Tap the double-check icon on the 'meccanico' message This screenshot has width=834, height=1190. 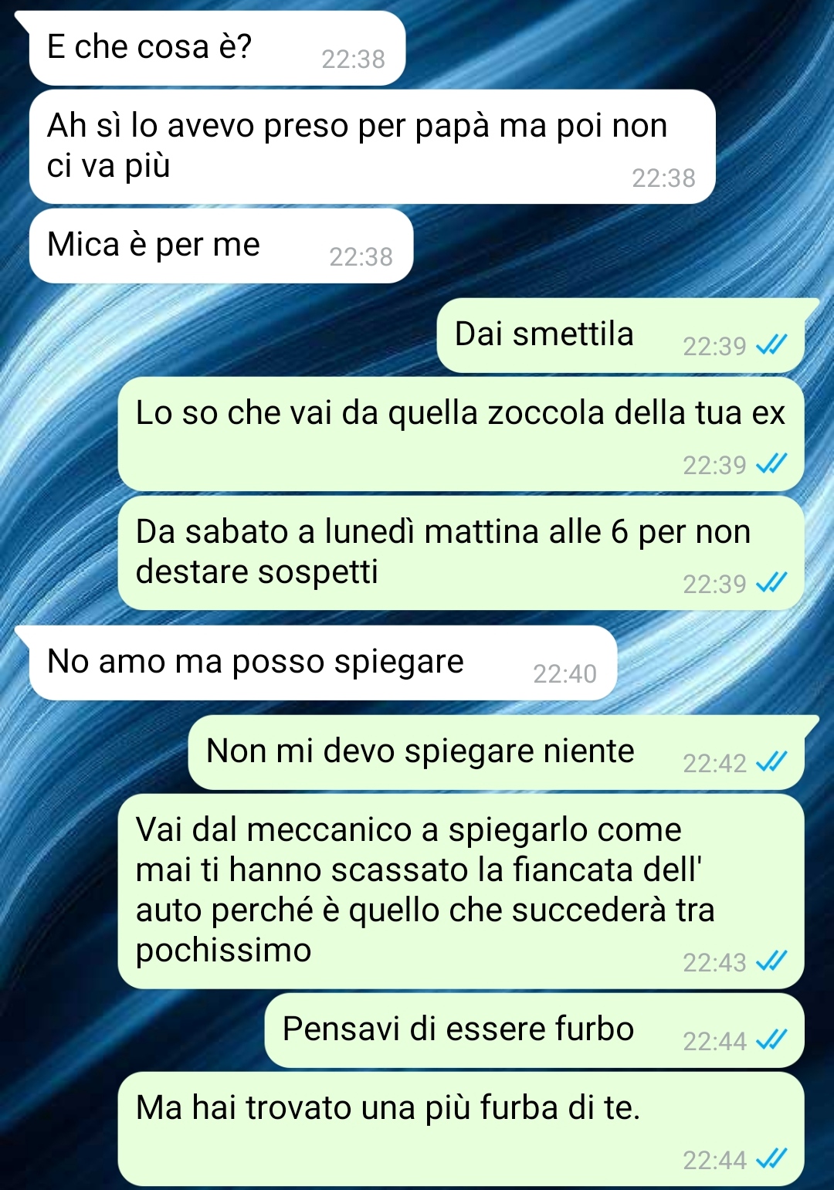[x=771, y=961]
